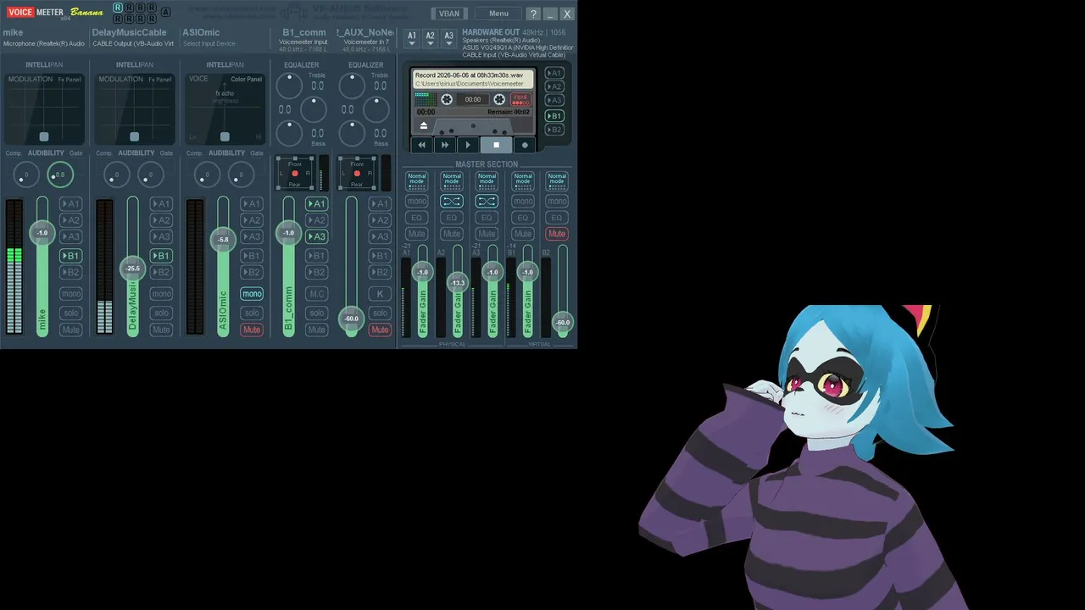Click the B1_comm Bass equalizer knob
Image resolution: width=1085 pixels, height=610 pixels.
coord(289,133)
